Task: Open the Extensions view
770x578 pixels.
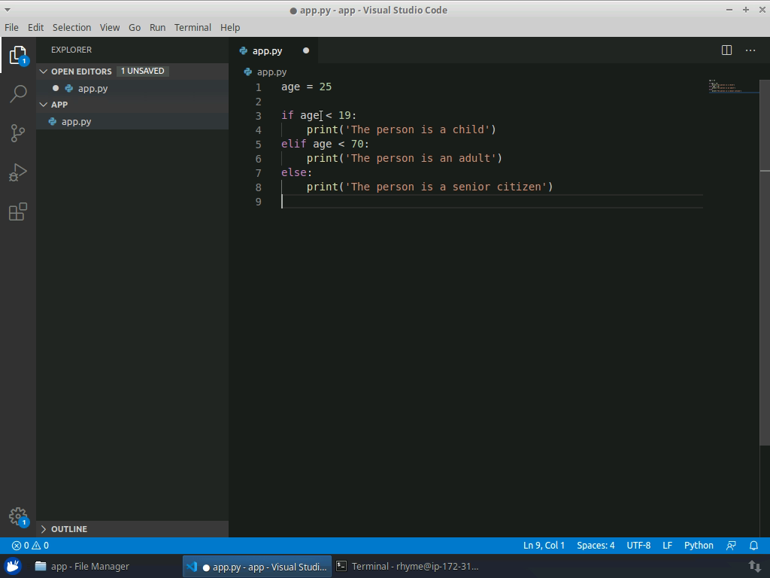Action: 18,211
